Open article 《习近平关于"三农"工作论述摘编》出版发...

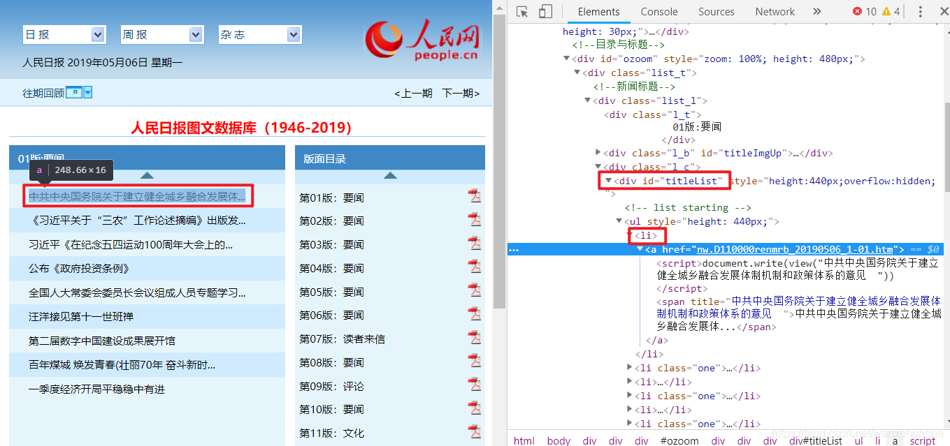pyautogui.click(x=137, y=221)
